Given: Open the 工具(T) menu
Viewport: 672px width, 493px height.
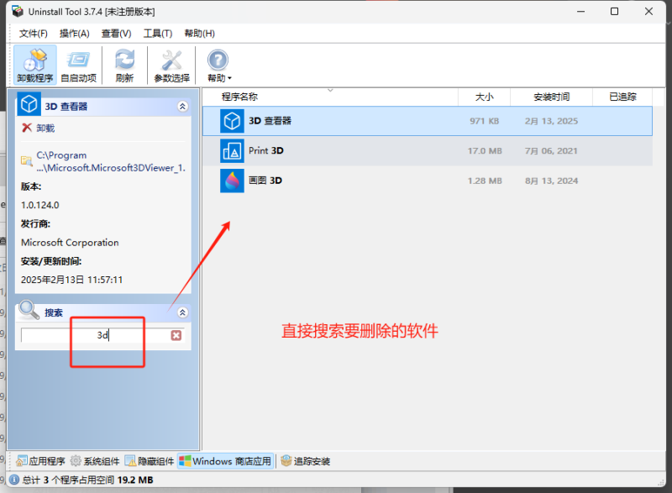Looking at the screenshot, I should 158,34.
